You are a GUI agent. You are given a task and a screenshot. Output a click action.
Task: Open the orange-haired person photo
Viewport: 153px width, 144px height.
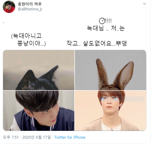tap(111, 111)
